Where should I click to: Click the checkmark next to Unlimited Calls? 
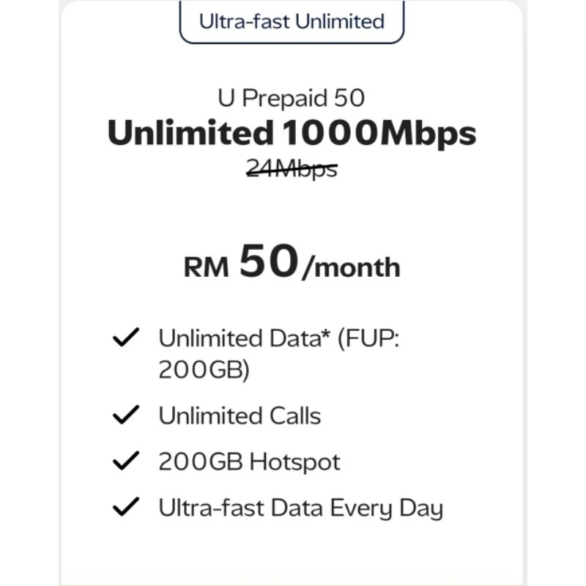click(125, 416)
